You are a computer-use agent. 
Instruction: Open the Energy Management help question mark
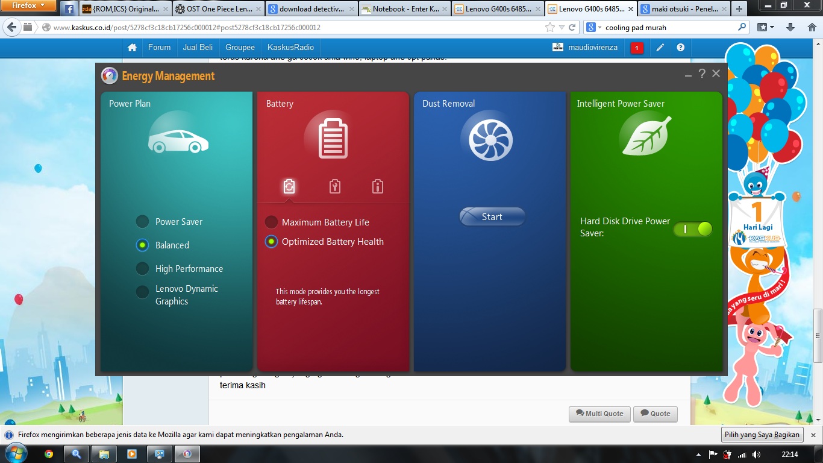pos(702,74)
